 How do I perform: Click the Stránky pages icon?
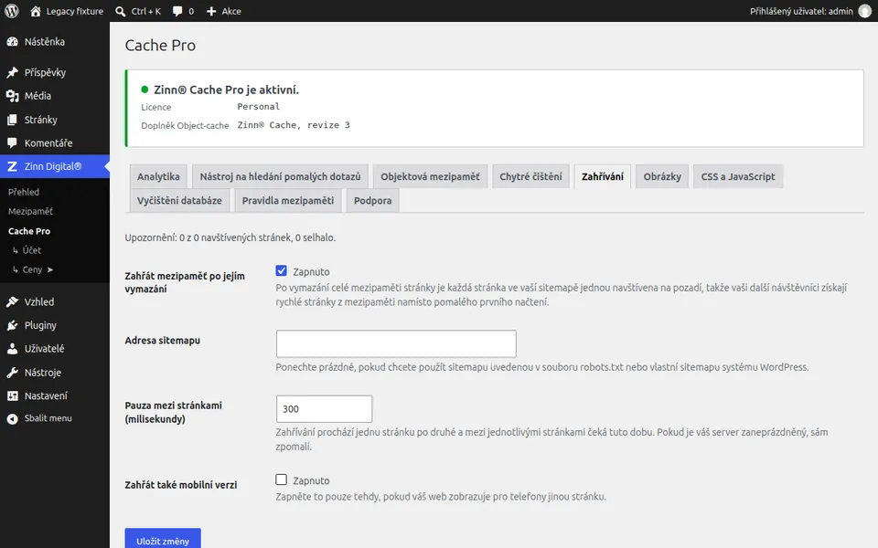pos(12,120)
